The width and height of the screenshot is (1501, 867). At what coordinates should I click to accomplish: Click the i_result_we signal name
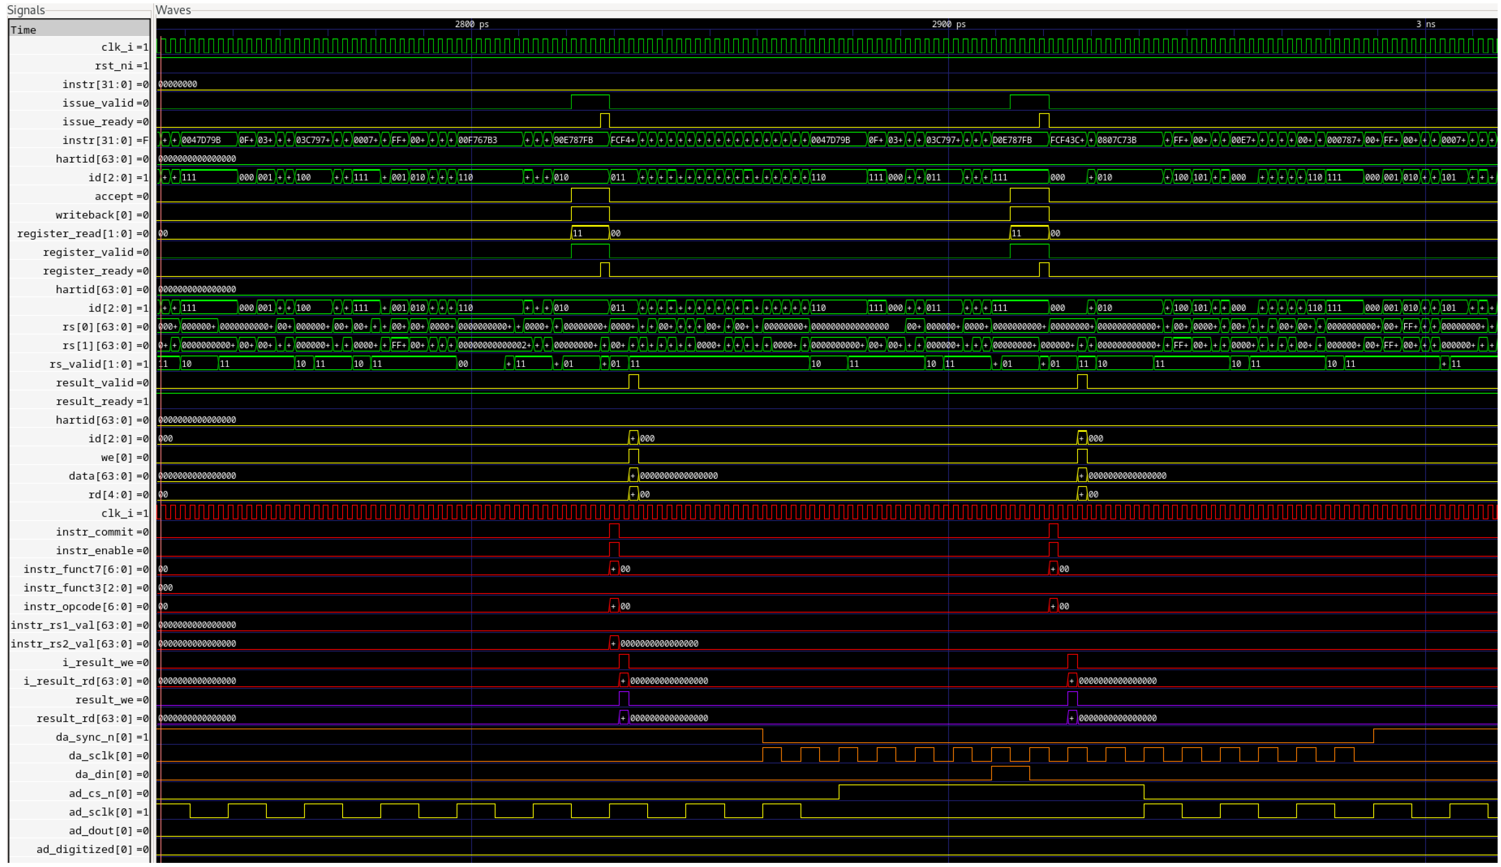click(98, 662)
